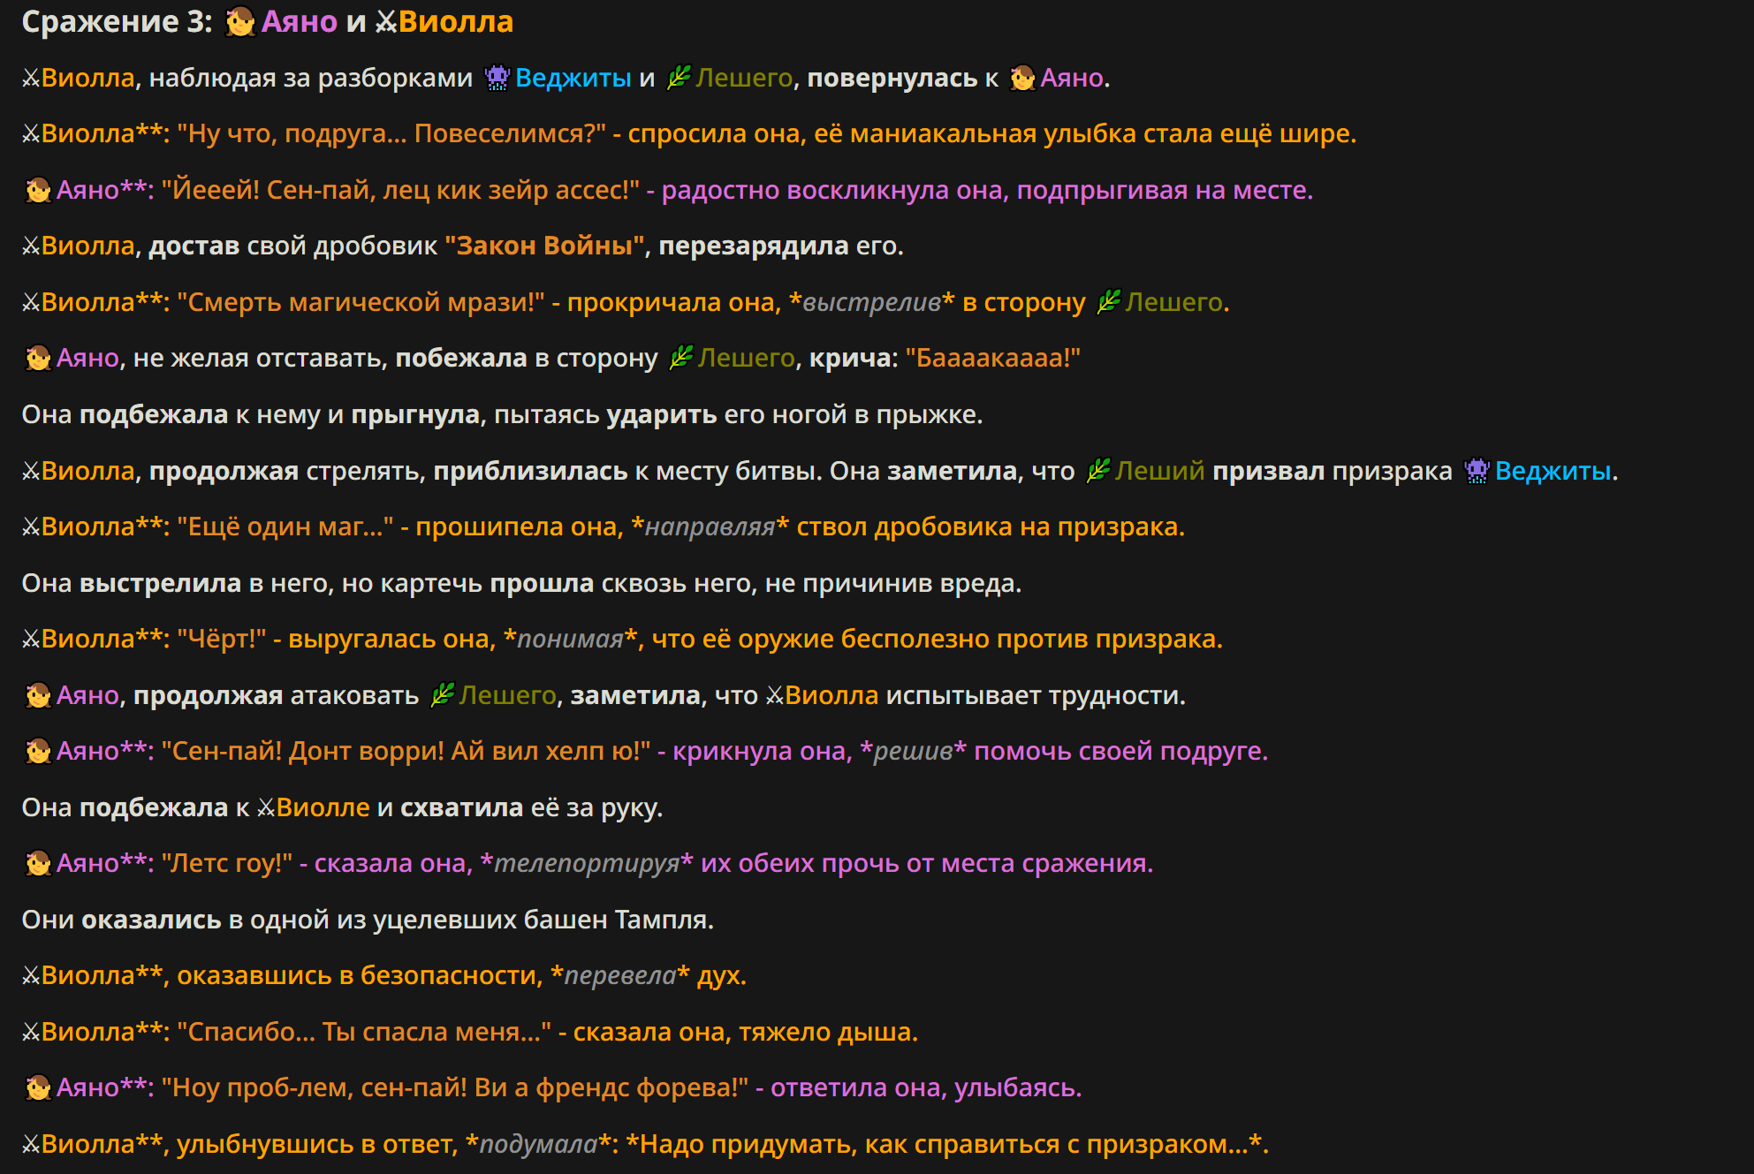1754x1174 pixels.
Task: Click the italic word решив
Action: [913, 751]
